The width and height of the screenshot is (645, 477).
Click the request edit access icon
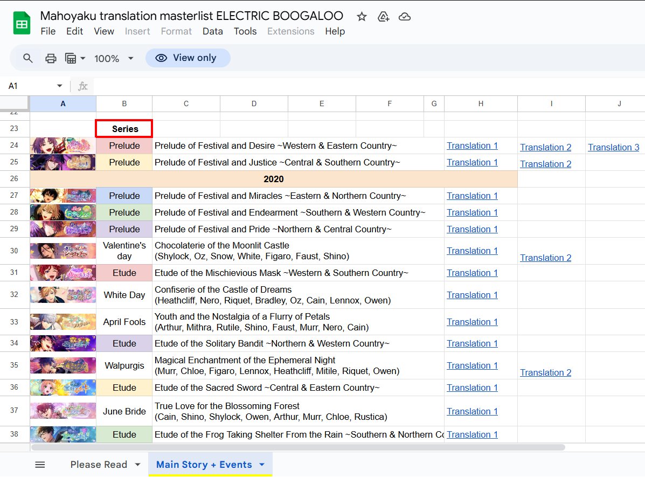click(x=383, y=17)
